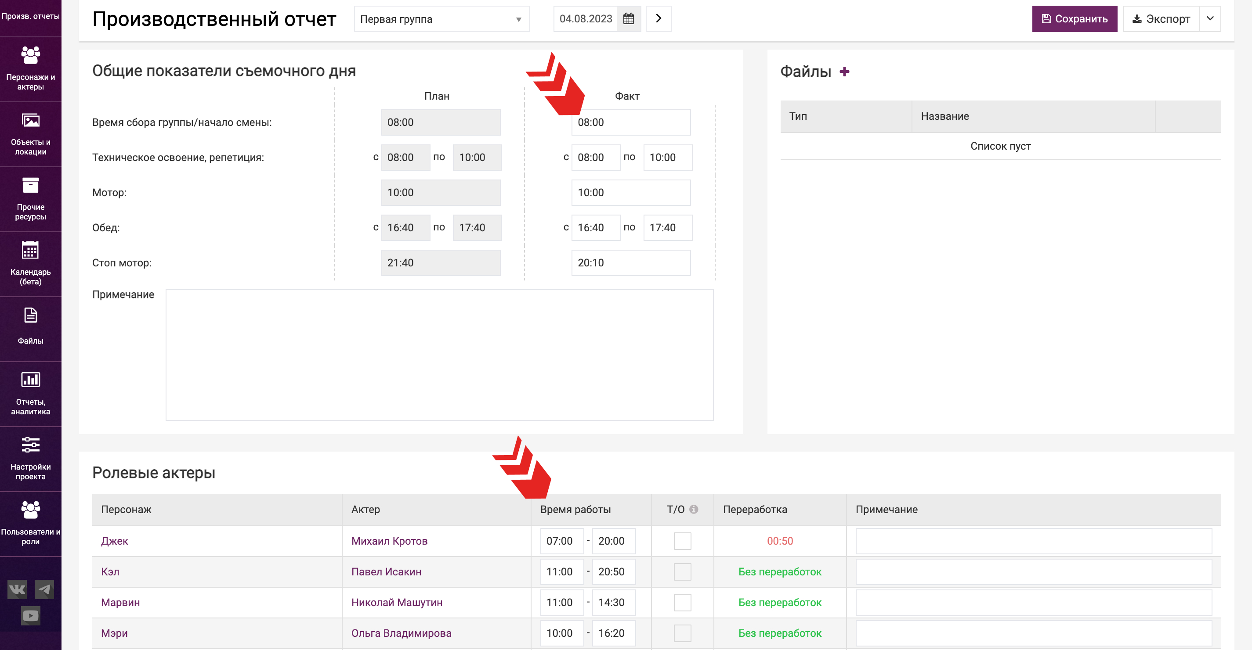Edit note field for Кэл row
This screenshot has width=1252, height=650.
point(1034,572)
